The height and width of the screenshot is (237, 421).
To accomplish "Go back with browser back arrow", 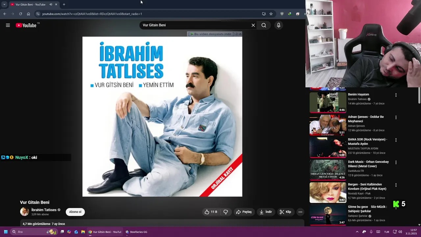I will (5, 14).
